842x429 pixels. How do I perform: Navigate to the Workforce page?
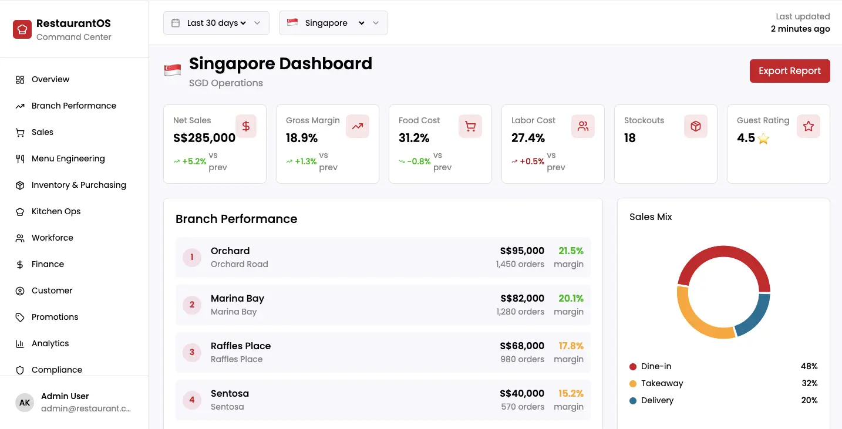click(52, 238)
